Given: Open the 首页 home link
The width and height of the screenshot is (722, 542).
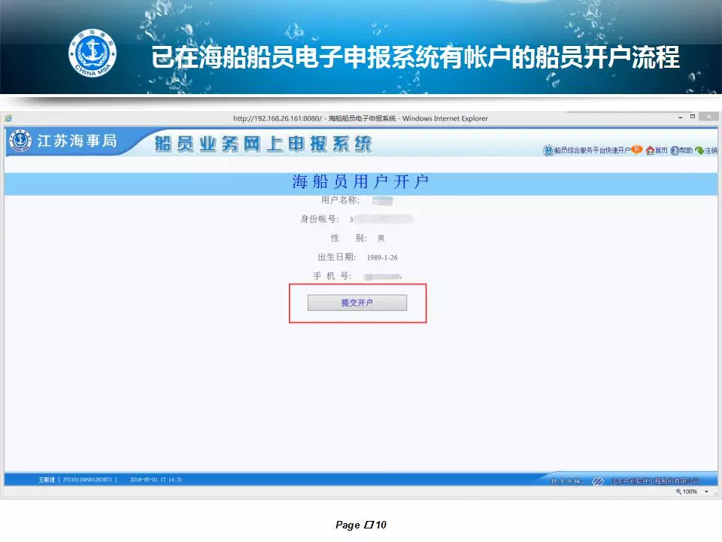Looking at the screenshot, I should [x=661, y=151].
